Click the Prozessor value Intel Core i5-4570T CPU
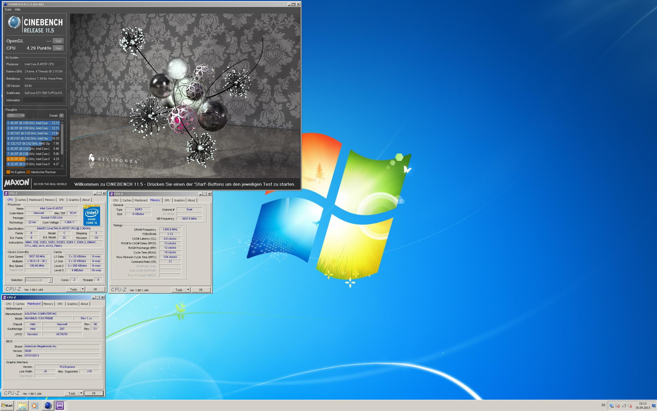Viewport: 657px width, 411px height. (43, 64)
